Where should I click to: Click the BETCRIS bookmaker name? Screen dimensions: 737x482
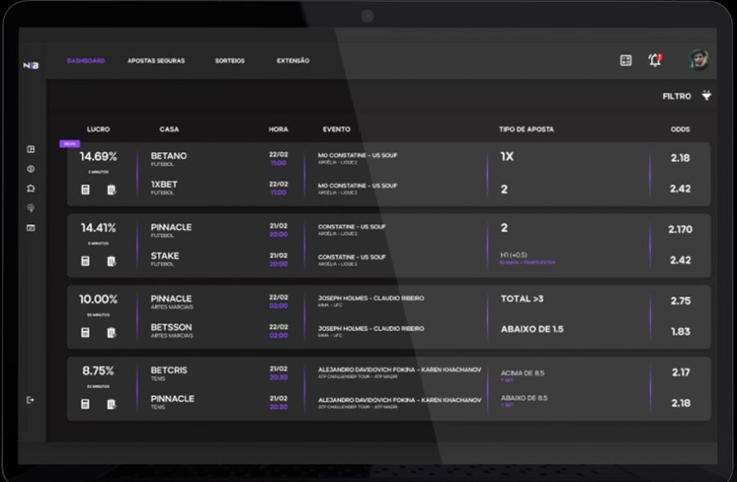(169, 370)
